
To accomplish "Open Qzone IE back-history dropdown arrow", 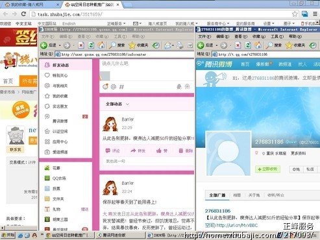I will click(60, 45).
